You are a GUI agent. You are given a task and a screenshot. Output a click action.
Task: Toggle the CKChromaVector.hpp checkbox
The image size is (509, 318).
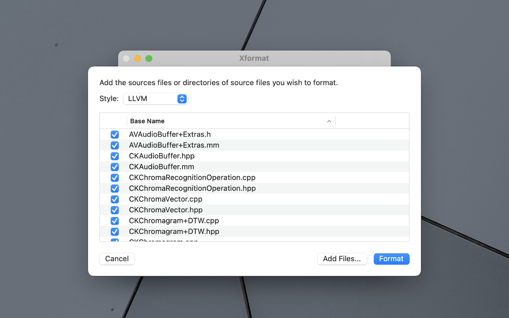[115, 210]
